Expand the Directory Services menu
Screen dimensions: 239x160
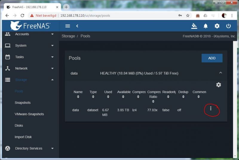pyautogui.click(x=53, y=148)
